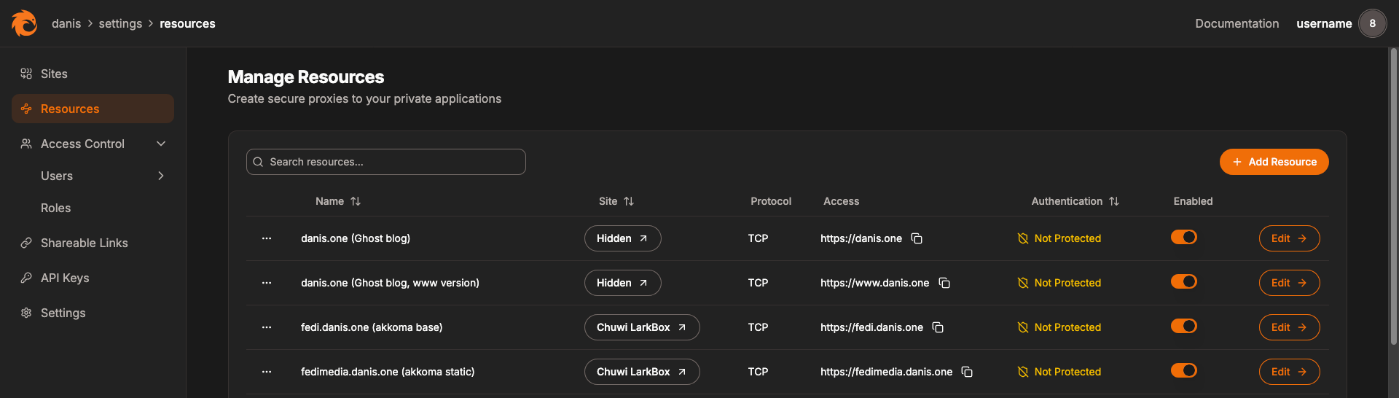Sort resources by Name column

pyautogui.click(x=338, y=201)
